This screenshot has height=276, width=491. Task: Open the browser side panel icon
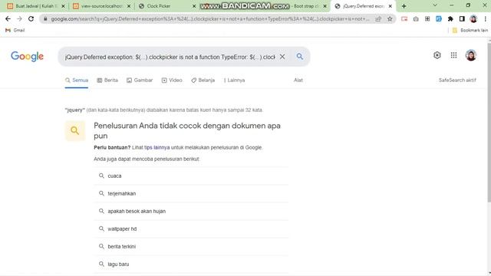click(462, 18)
